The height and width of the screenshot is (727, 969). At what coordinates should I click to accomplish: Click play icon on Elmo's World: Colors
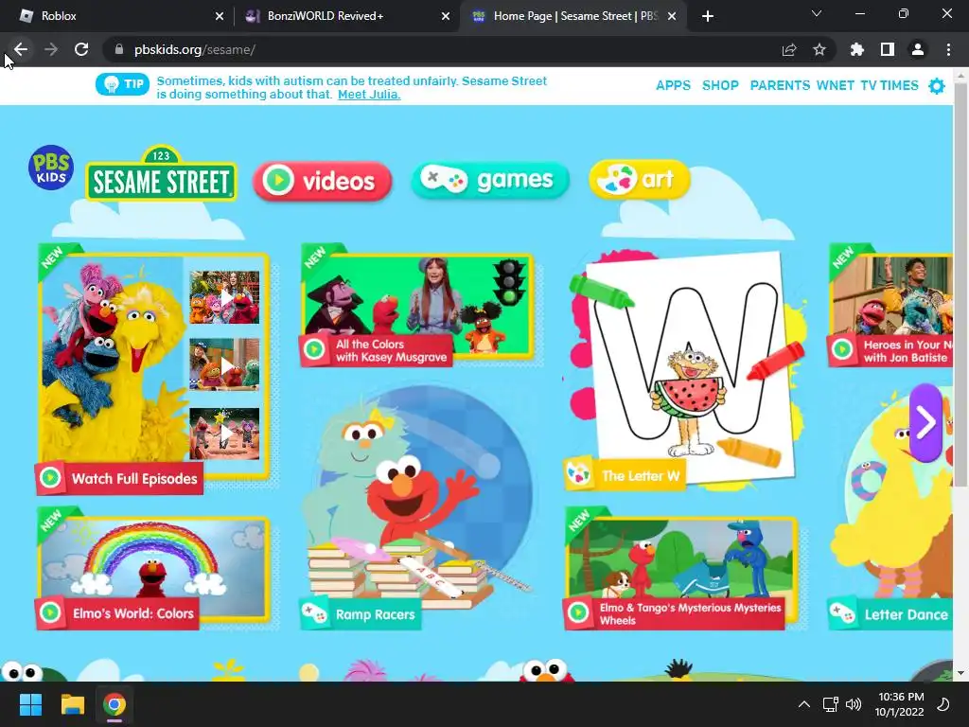50,612
